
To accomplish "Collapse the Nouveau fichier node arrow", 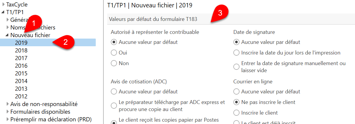I will coord(8,35).
